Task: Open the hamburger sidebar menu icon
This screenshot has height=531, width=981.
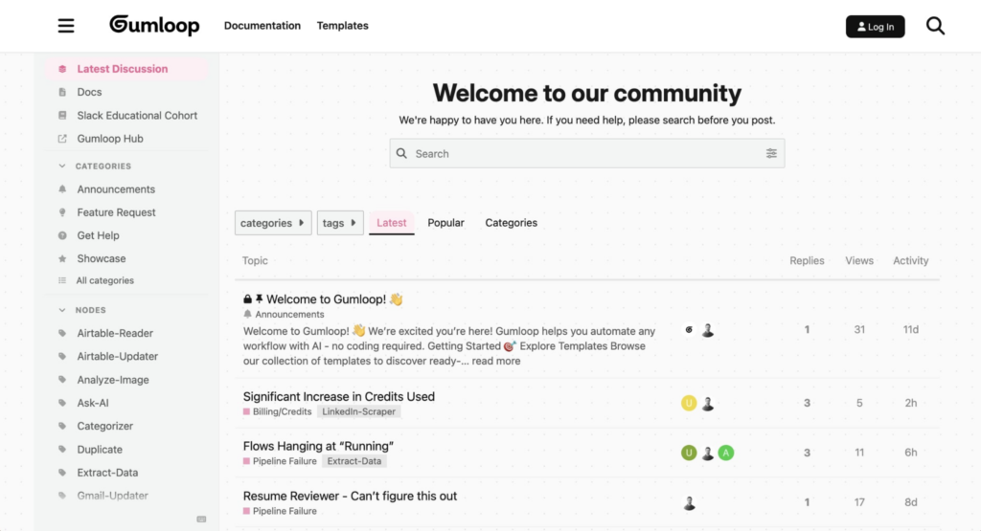Action: coord(66,26)
